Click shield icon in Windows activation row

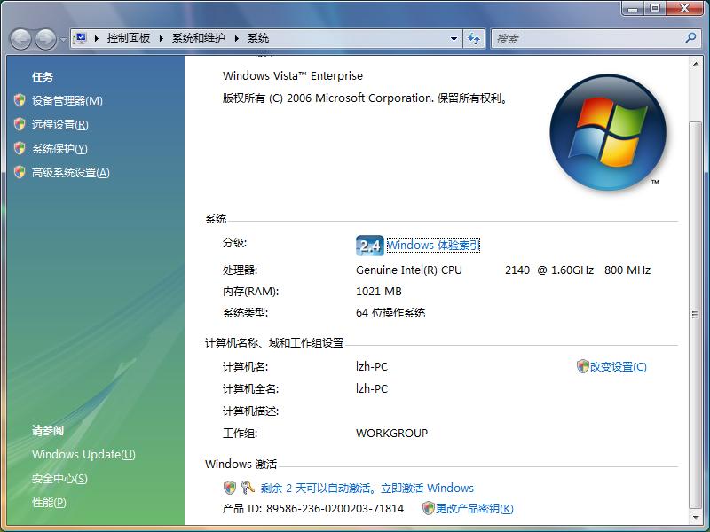(x=230, y=488)
